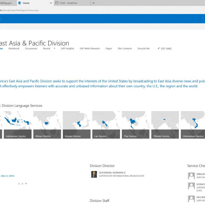Click the address bar URL field
This screenshot has height=205, width=205.
tap(19, 10)
